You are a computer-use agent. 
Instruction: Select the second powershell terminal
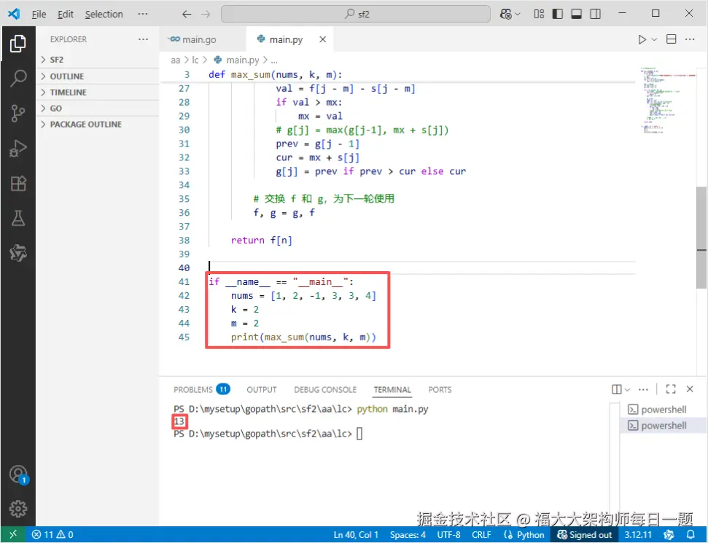[661, 426]
